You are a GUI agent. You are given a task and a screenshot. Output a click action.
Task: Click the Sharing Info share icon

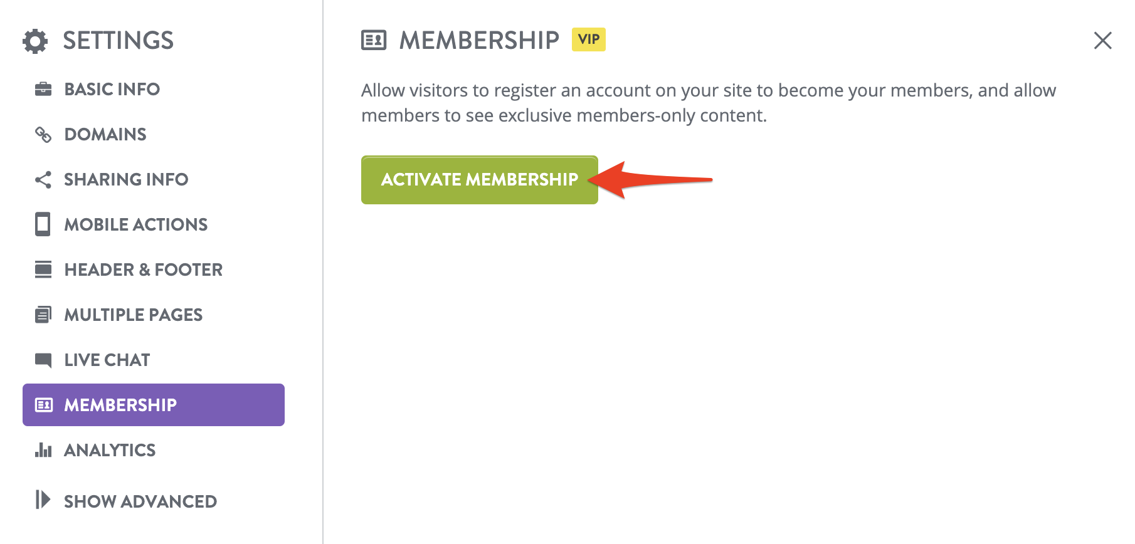[43, 180]
